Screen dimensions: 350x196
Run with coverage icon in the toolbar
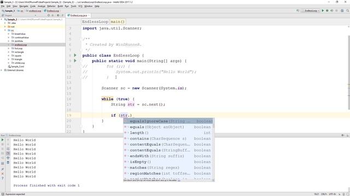coord(332,11)
